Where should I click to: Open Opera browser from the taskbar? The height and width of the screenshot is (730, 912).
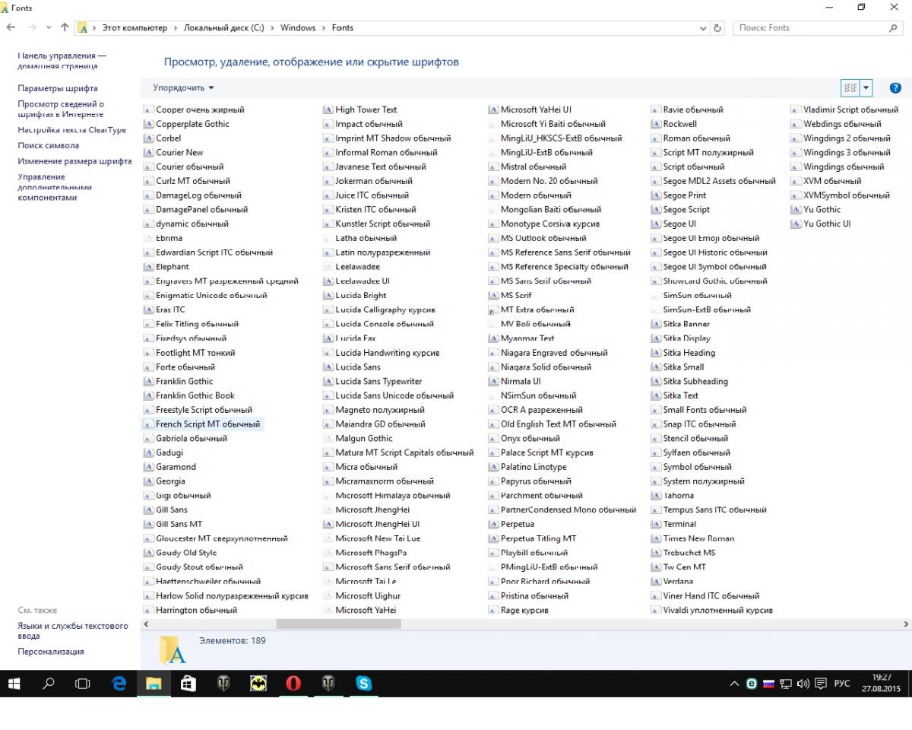[293, 684]
